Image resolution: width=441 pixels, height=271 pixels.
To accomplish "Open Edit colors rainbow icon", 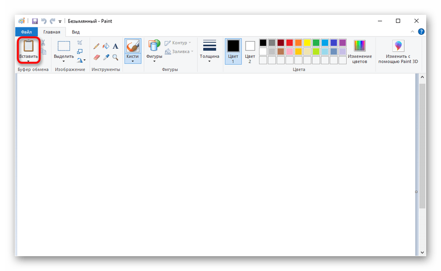I will (x=359, y=45).
